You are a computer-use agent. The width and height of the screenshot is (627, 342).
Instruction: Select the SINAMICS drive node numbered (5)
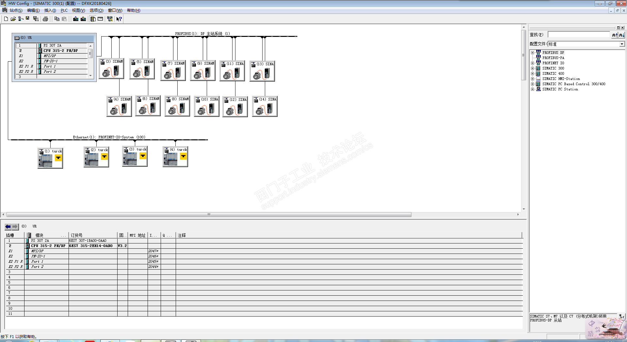pos(142,69)
